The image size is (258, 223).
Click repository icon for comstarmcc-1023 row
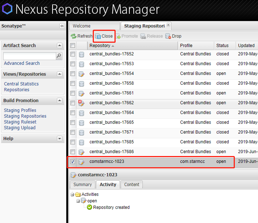(82, 162)
